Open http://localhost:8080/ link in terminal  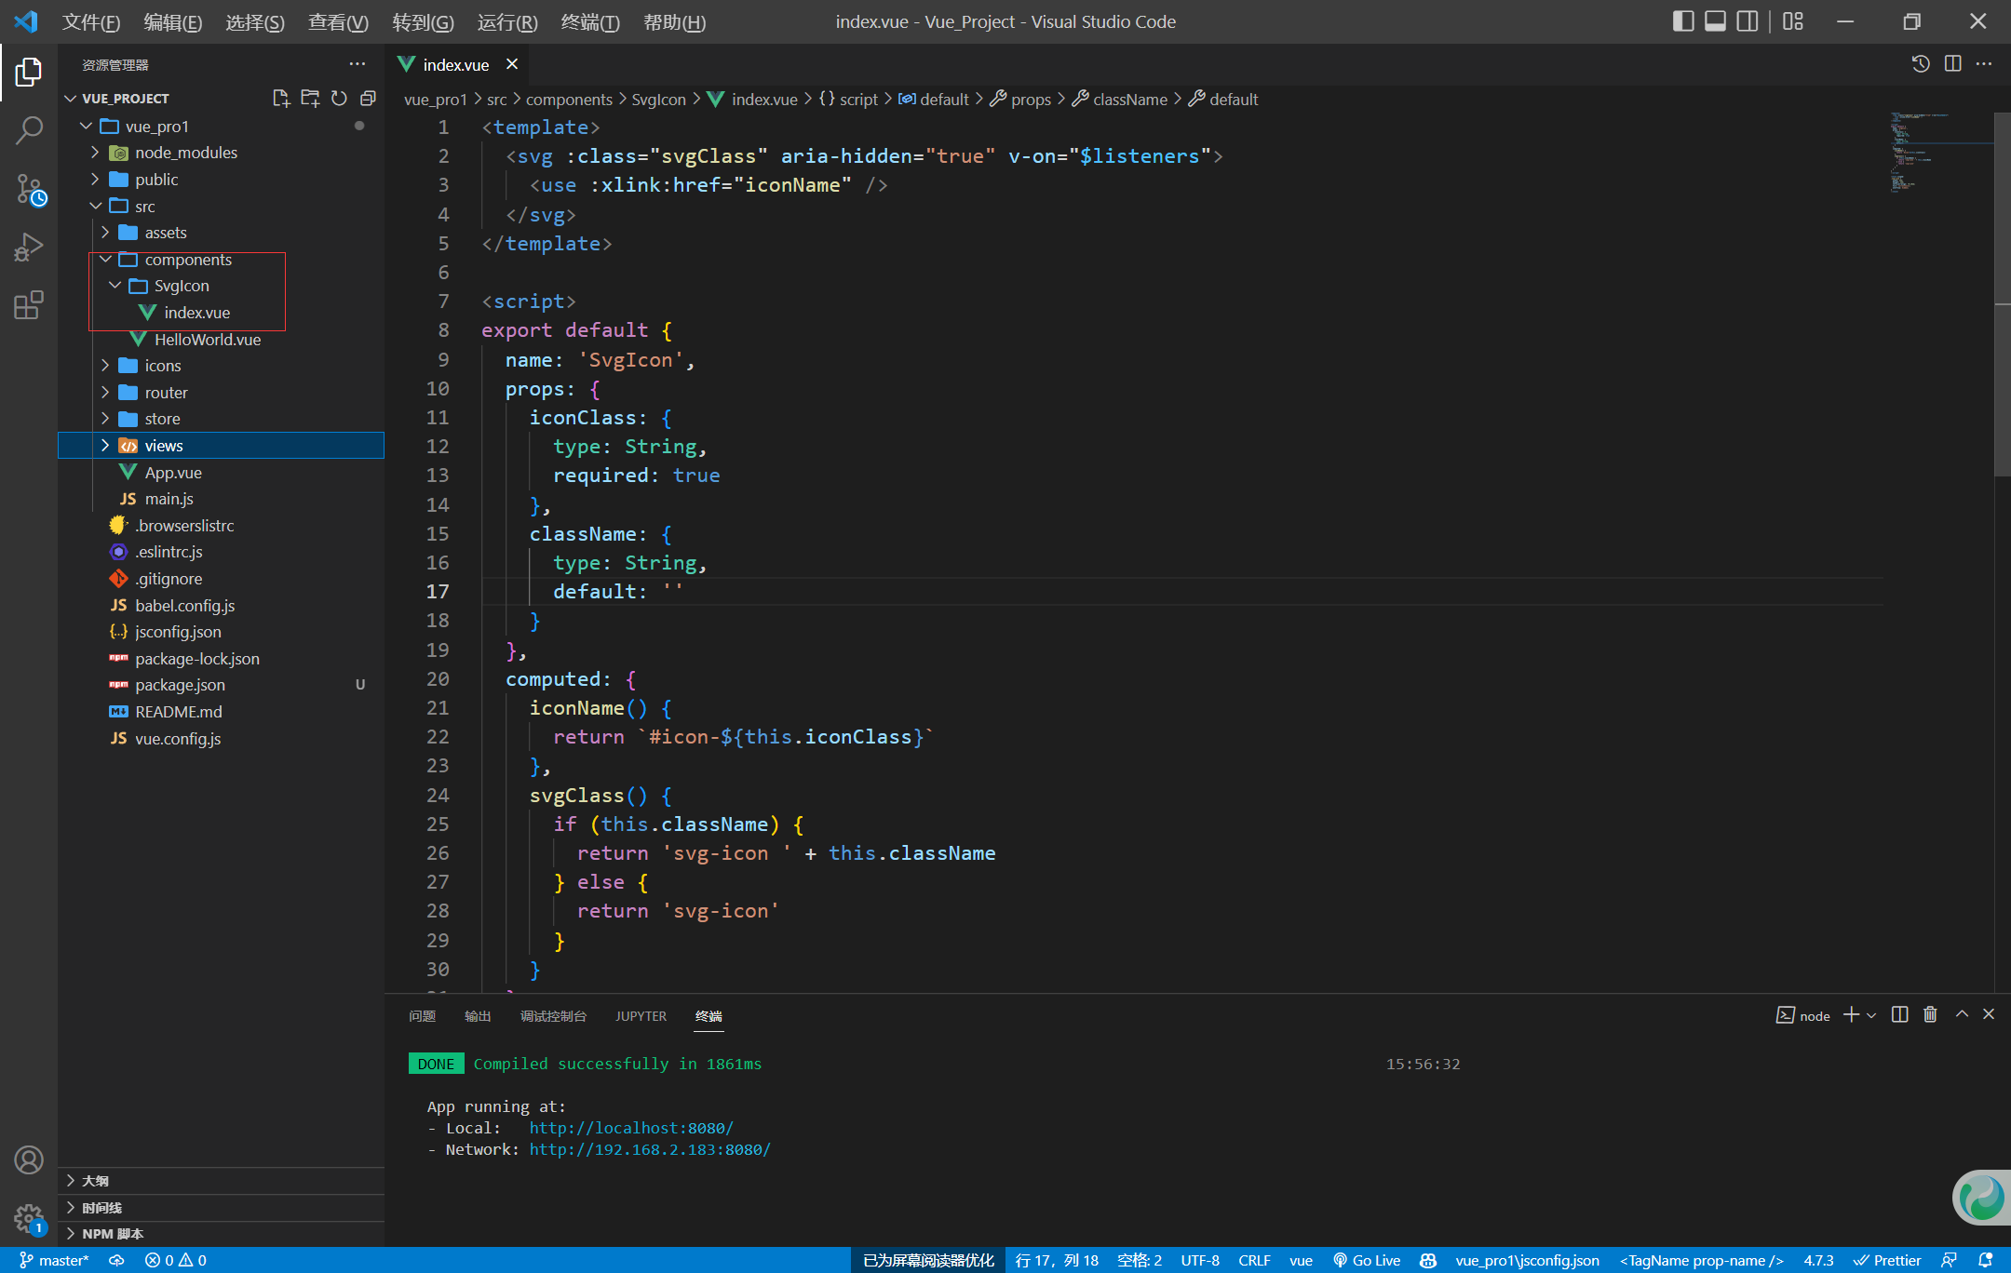(631, 1128)
